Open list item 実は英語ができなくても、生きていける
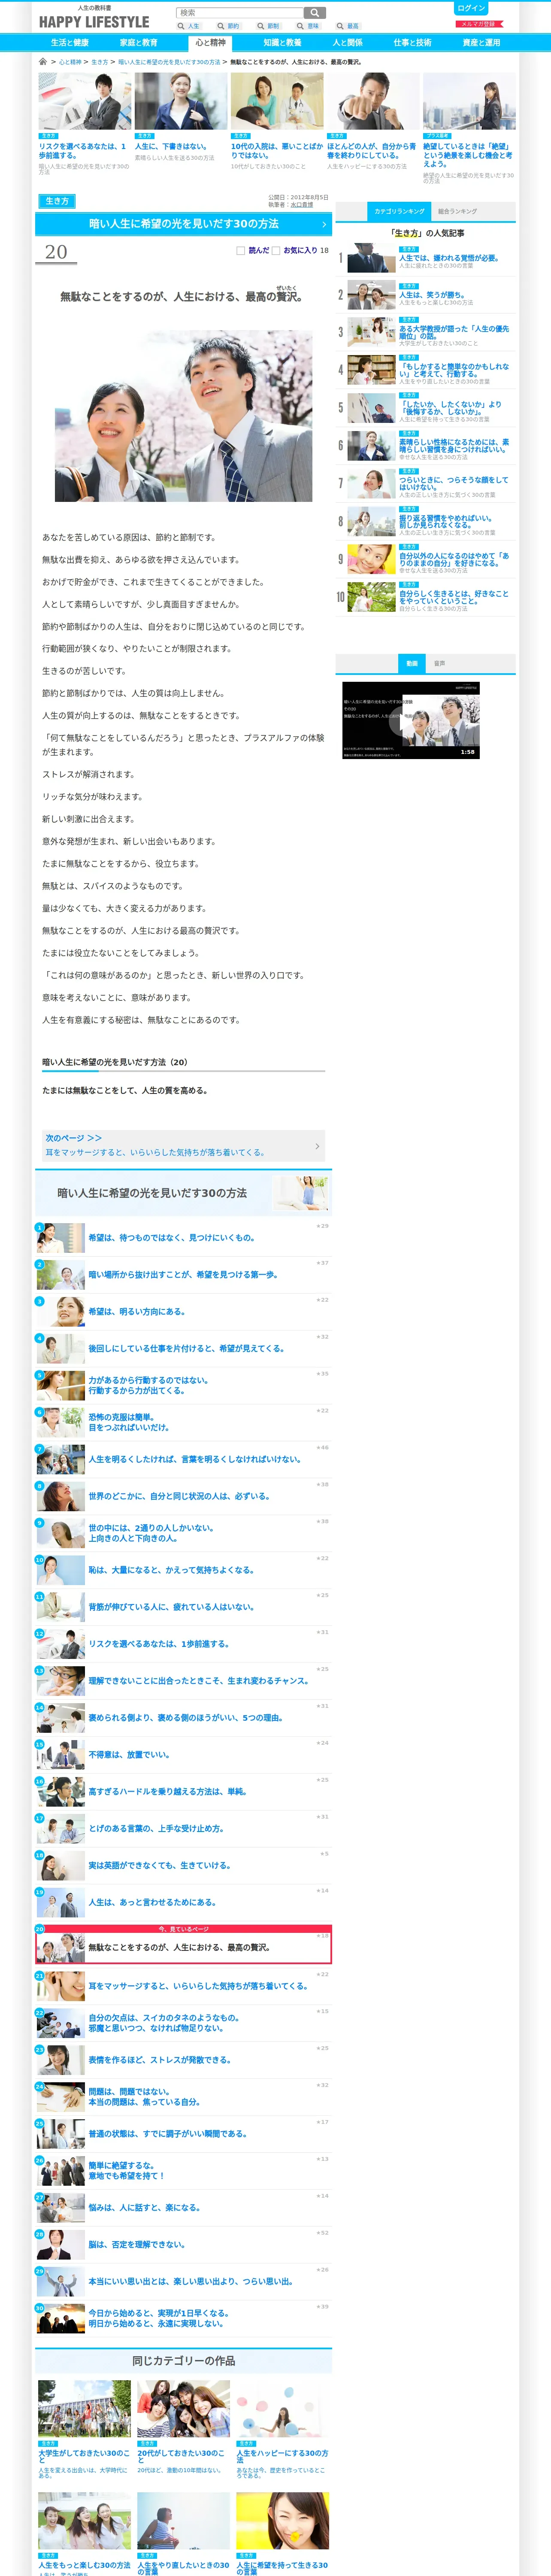Image resolution: width=551 pixels, height=2576 pixels. pos(160,1865)
